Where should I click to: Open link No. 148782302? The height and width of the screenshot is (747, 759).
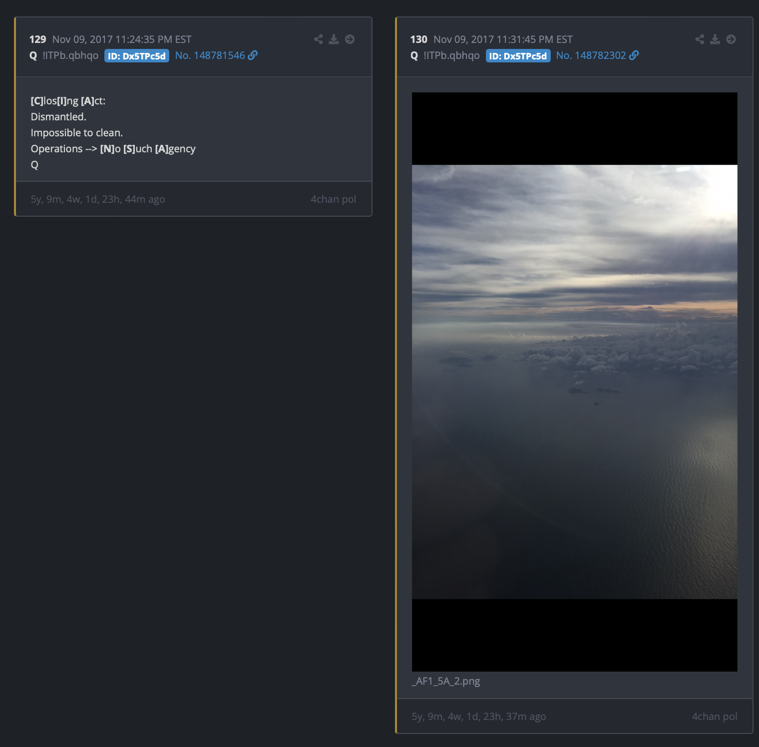tap(597, 55)
